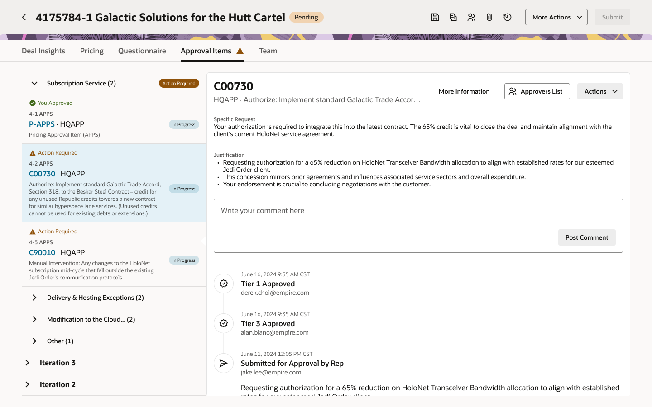
Task: Click Tier 3 Approved timeline badge icon
Action: coord(224,323)
